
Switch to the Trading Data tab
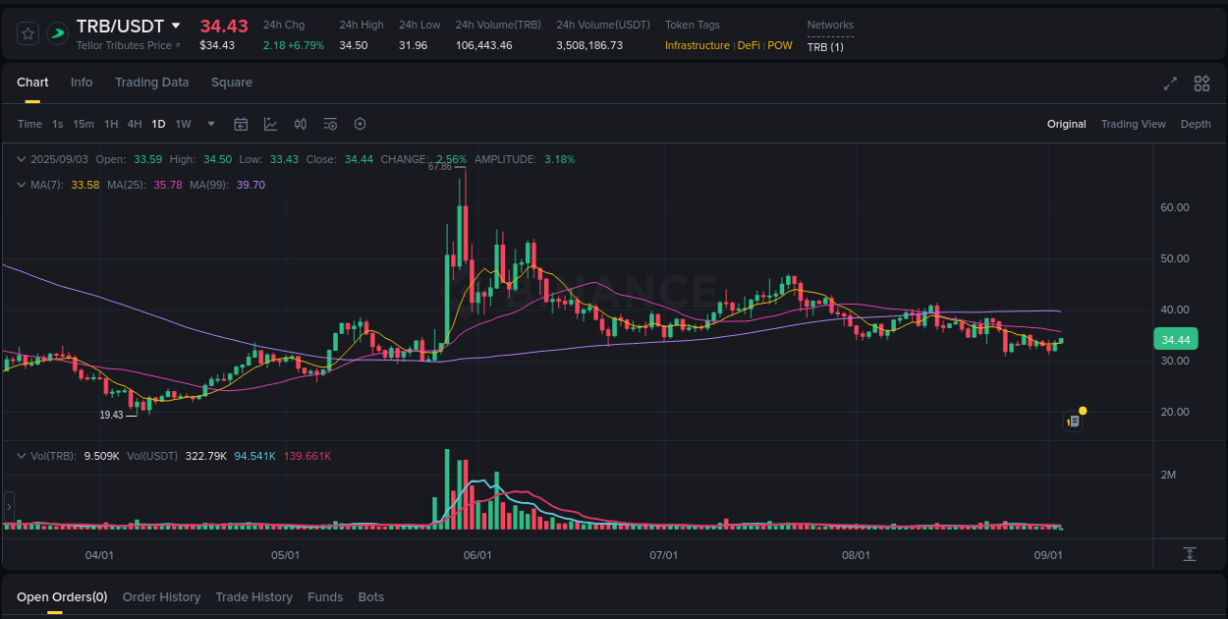point(151,83)
